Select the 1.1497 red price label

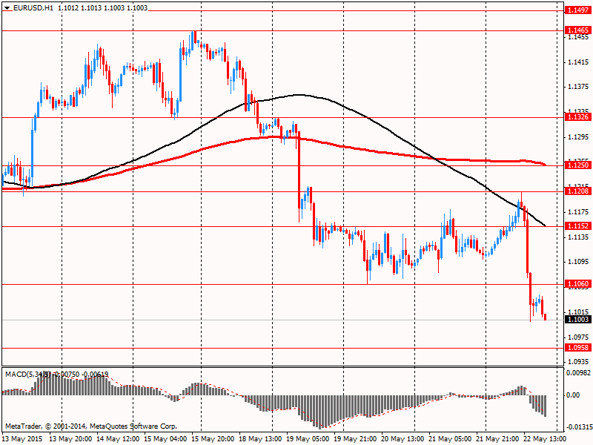point(578,10)
